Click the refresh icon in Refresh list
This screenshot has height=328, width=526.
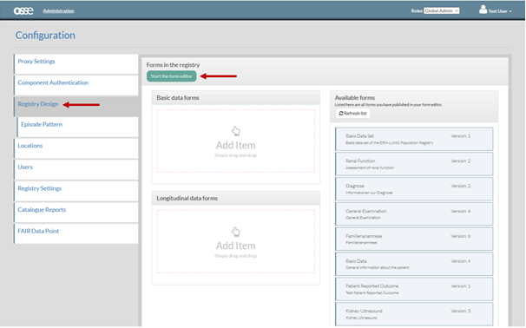341,114
